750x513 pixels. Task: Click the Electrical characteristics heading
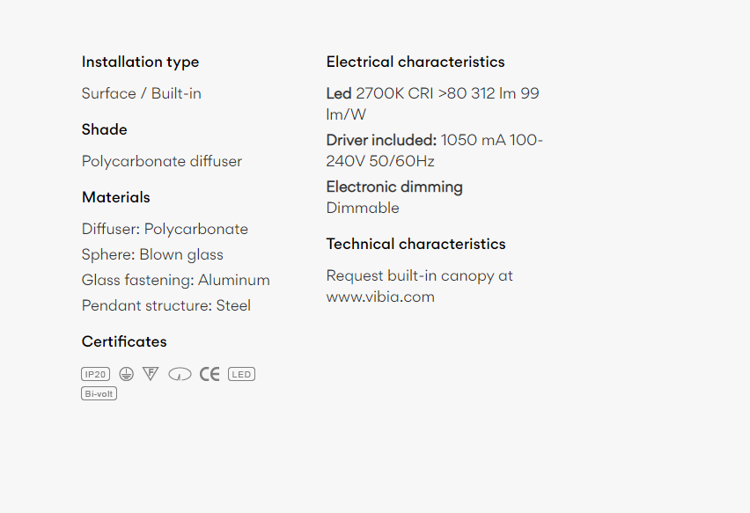(x=415, y=62)
